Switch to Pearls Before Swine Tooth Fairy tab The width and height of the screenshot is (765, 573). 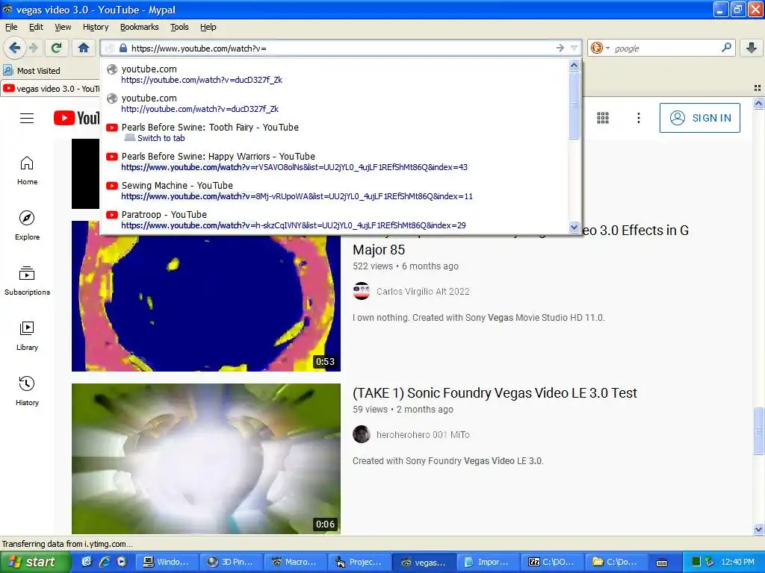tap(335, 132)
